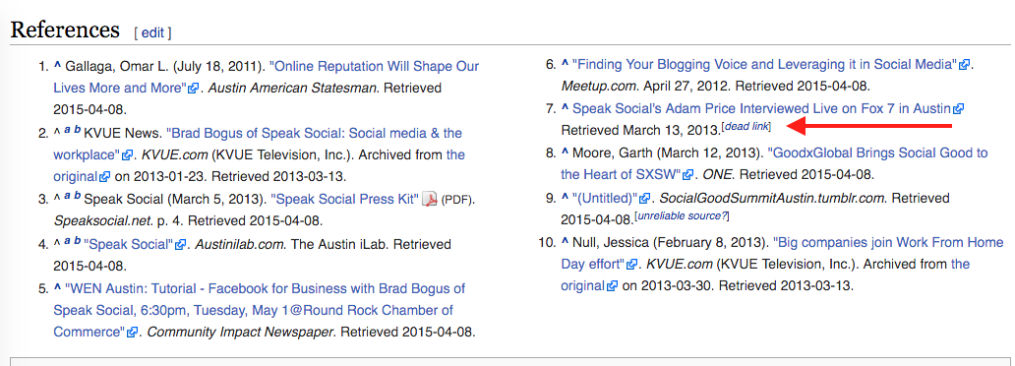This screenshot has width=1015, height=366.
Task: Click caret back-link of reference 6
Action: [565, 64]
